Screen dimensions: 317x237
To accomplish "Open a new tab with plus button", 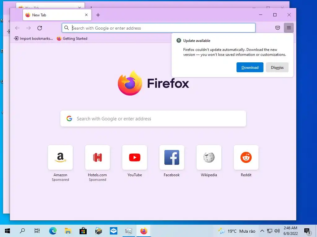I will pos(98,15).
